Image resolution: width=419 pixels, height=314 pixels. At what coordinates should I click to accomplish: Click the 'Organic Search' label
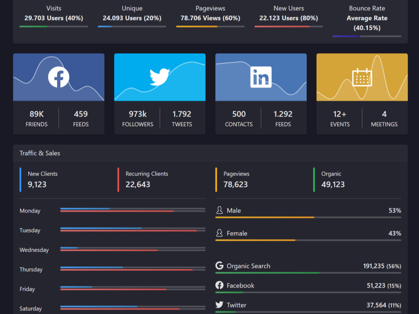click(248, 266)
